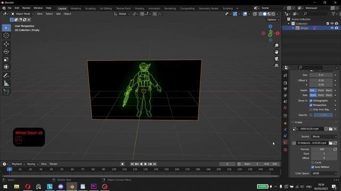Click the timeline playhead at frame 0
This screenshot has width=341, height=191.
[x=10, y=169]
